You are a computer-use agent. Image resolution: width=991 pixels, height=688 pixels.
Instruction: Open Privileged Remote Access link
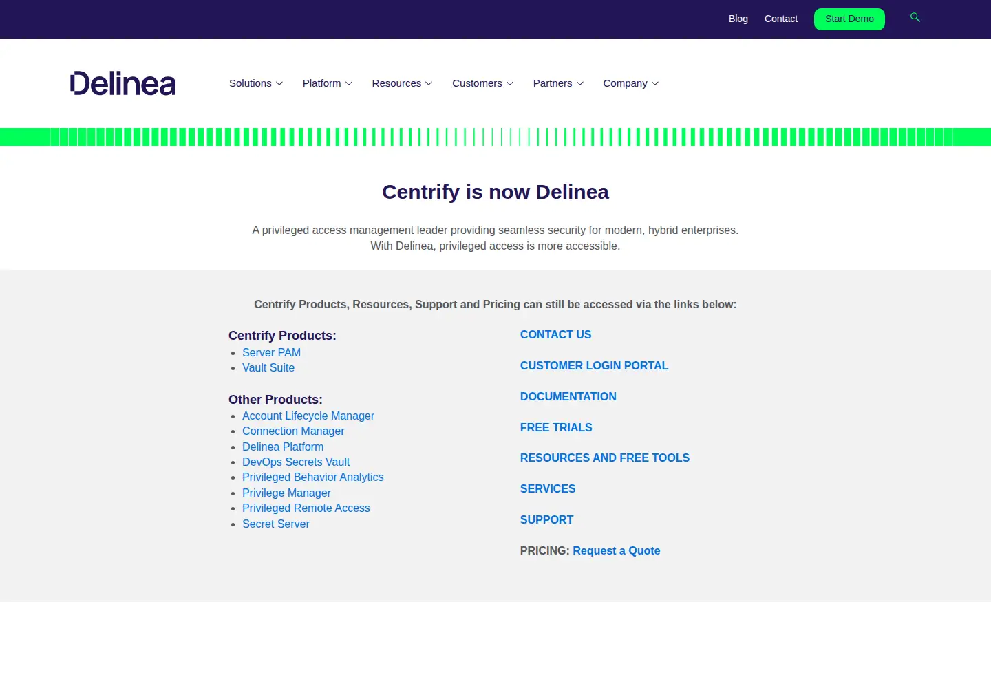tap(306, 508)
